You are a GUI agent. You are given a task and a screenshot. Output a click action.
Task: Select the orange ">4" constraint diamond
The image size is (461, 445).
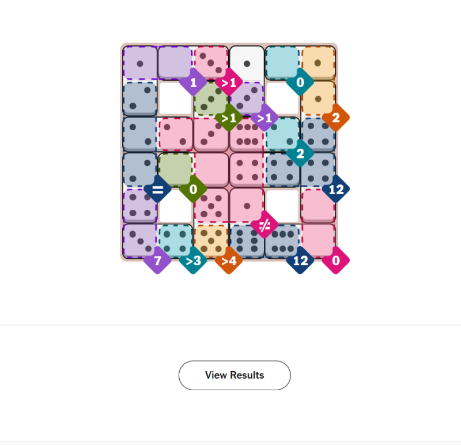point(229,260)
